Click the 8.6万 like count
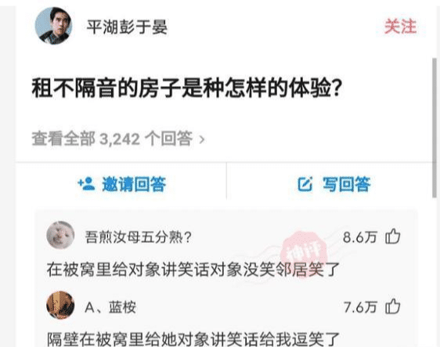Image resolution: width=440 pixels, height=347 pixels. click(359, 237)
